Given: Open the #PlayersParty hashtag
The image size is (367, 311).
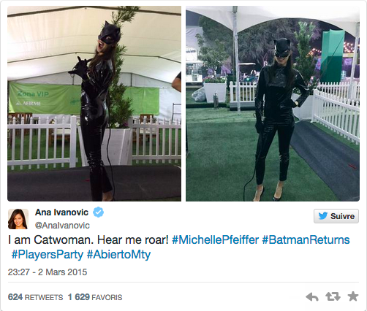Looking at the screenshot, I should 48,255.
